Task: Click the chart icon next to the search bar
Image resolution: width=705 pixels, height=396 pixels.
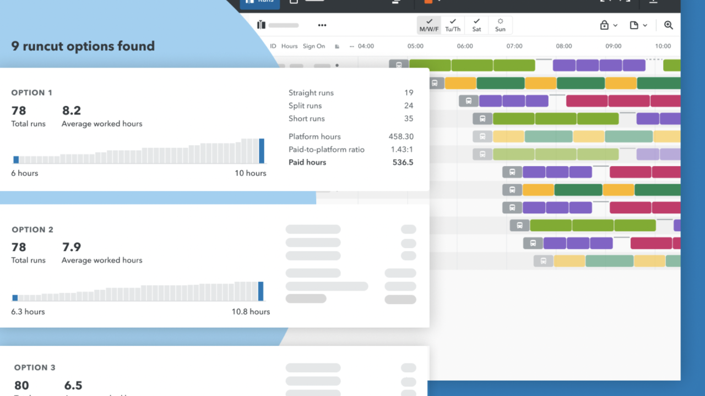Action: (261, 25)
